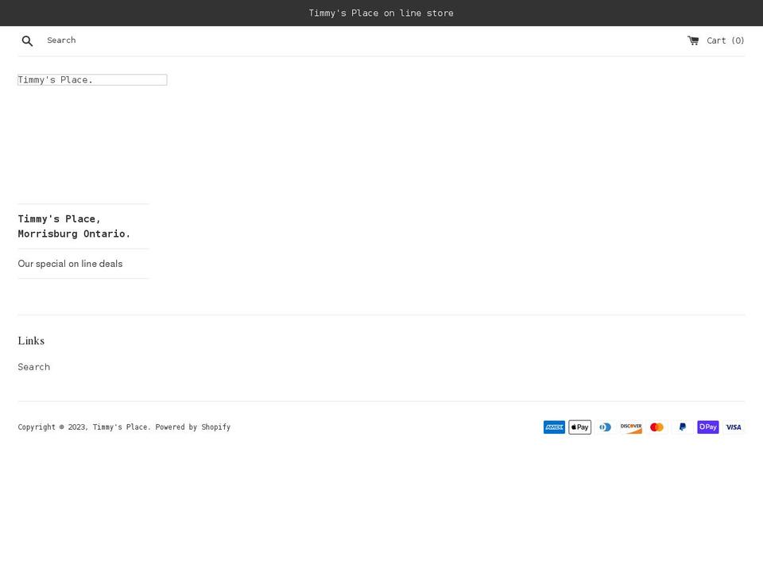Open the Cart (0) link
This screenshot has height=572, width=763.
tap(724, 41)
